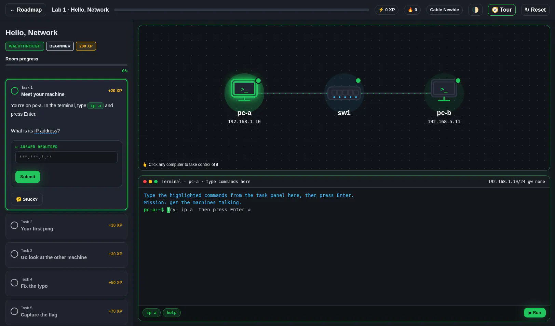555x326 pixels.
Task: Mark the Task 1 completion circle
Action: (15, 91)
